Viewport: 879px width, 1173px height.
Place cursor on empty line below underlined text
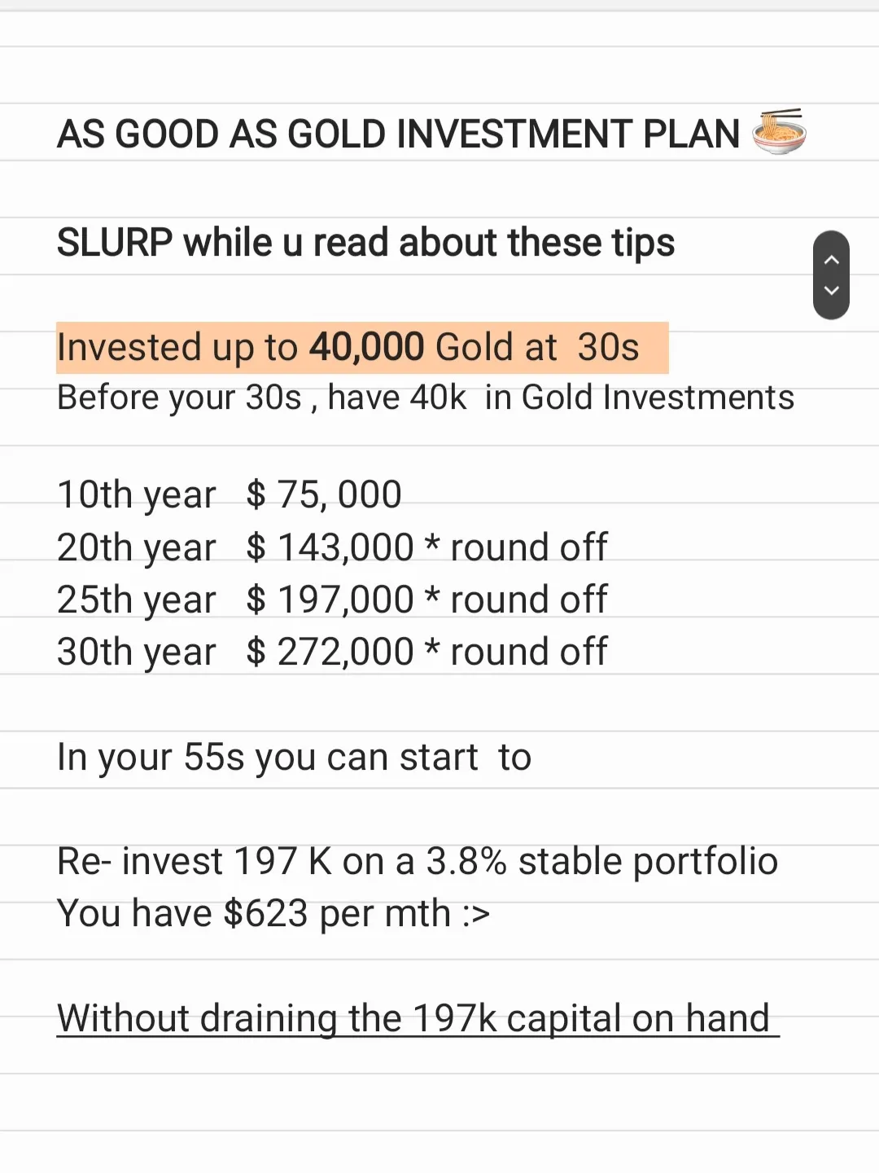coord(439,1103)
